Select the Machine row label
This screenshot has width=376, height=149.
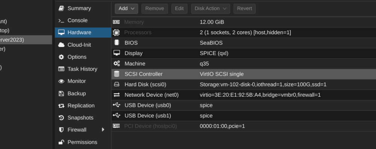click(135, 64)
